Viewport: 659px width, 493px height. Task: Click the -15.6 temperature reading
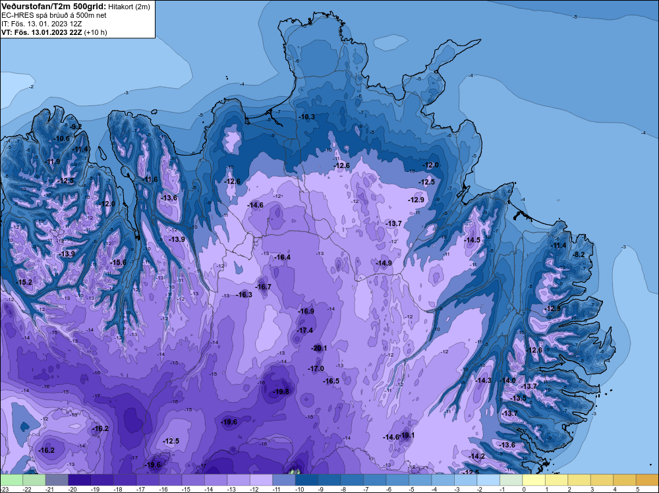point(118,262)
